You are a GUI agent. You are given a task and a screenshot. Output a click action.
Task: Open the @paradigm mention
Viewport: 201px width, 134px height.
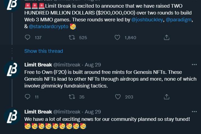[x=179, y=20]
